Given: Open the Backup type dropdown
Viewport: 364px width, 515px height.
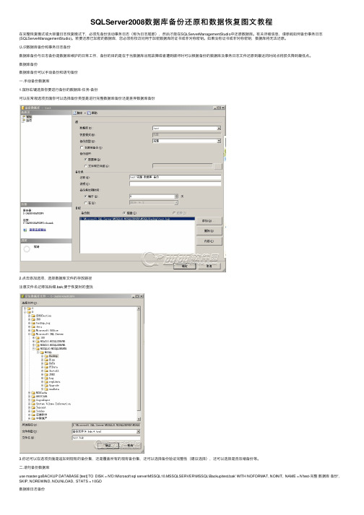Looking at the screenshot, I should [219, 141].
